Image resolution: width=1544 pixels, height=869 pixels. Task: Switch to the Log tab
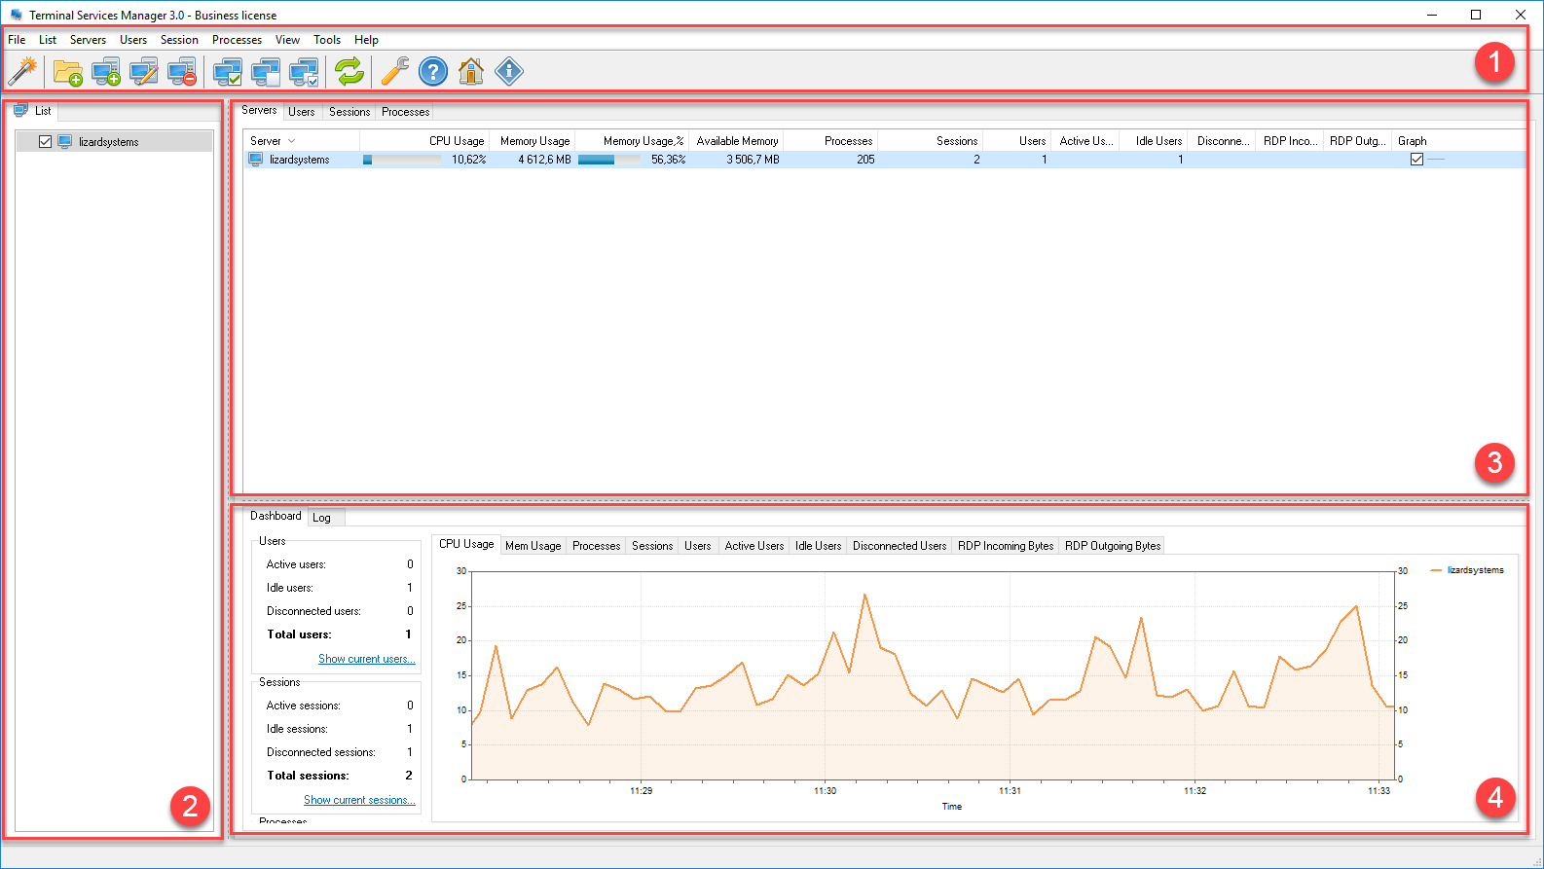(x=321, y=518)
